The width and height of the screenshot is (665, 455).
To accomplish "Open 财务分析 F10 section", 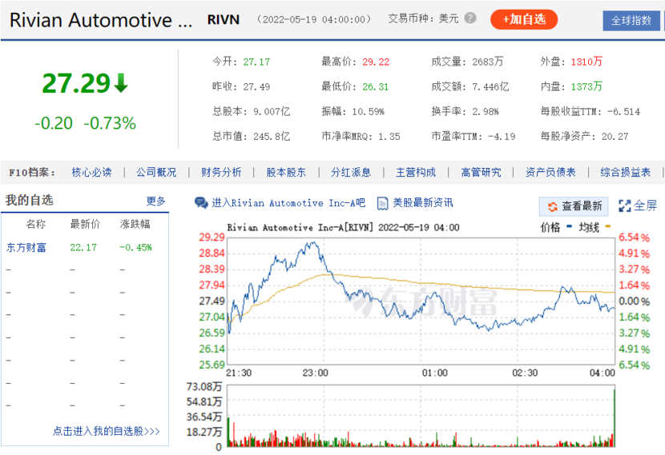I will click(x=221, y=172).
